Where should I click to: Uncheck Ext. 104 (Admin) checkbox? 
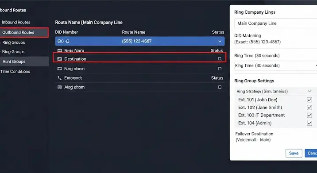click(309, 123)
